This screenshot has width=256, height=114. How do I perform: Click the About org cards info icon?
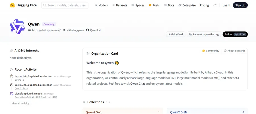[x=225, y=51]
